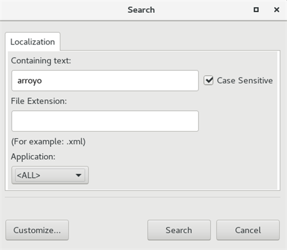Select the File Extension label
The image size is (287, 250).
click(39, 101)
